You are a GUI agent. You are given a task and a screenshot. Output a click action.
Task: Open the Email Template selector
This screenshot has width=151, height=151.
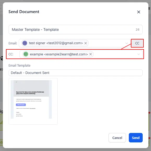pos(76,73)
